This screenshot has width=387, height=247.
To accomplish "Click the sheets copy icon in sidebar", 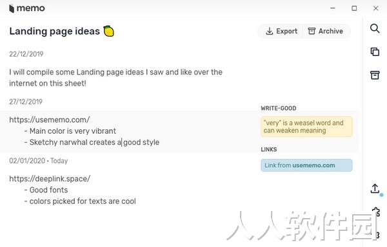I will [375, 51].
